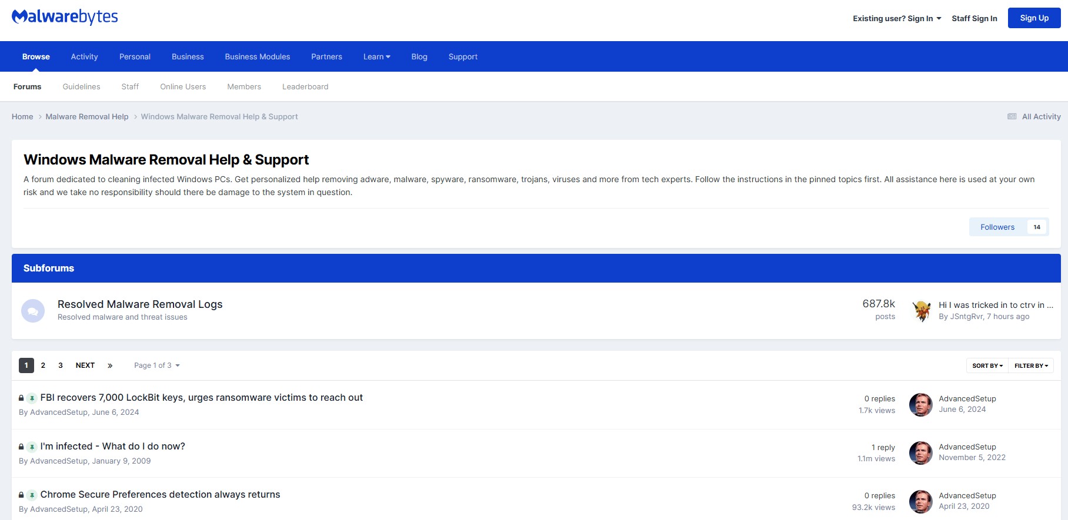Open the Guidelines sub-tab

pyautogui.click(x=81, y=86)
